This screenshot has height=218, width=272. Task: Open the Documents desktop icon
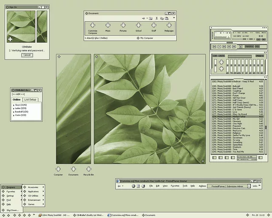(x=74, y=171)
